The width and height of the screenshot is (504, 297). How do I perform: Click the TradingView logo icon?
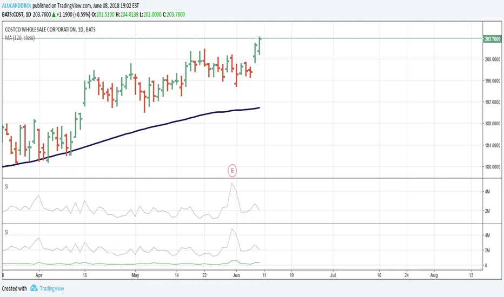click(x=34, y=288)
